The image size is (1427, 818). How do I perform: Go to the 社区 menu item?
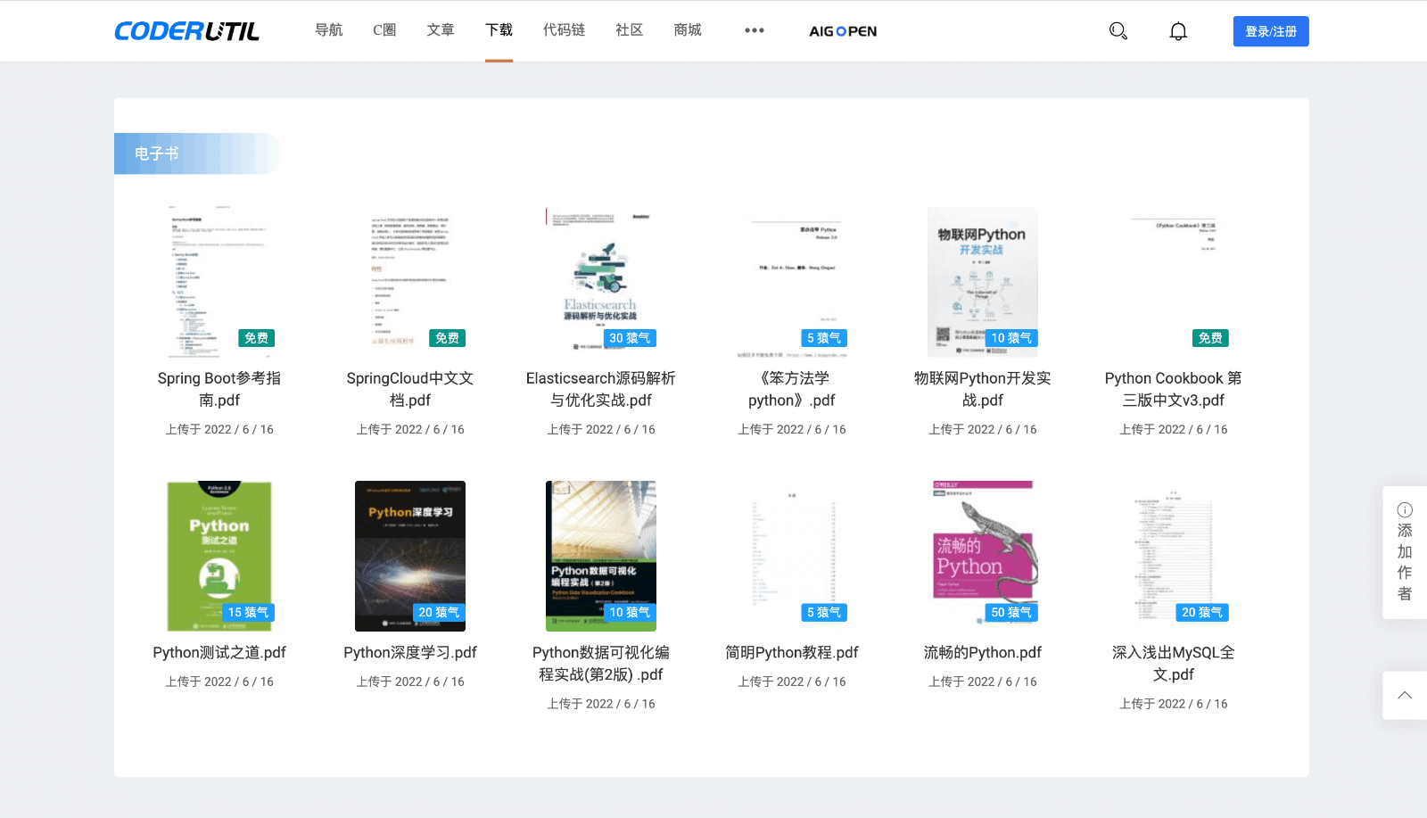point(630,30)
